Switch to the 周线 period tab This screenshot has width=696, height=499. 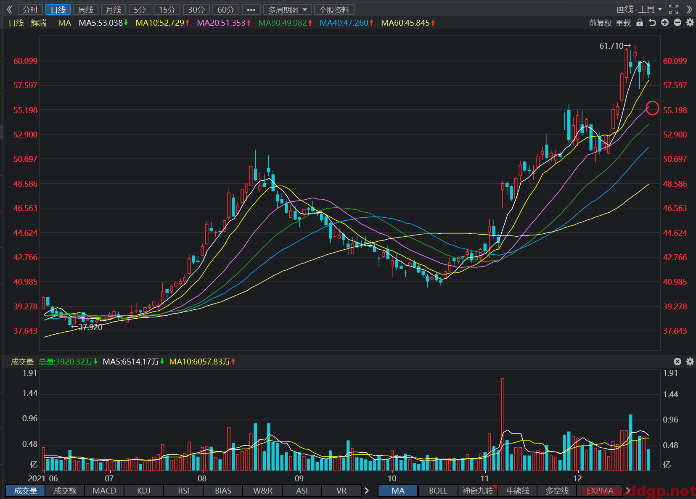[86, 9]
